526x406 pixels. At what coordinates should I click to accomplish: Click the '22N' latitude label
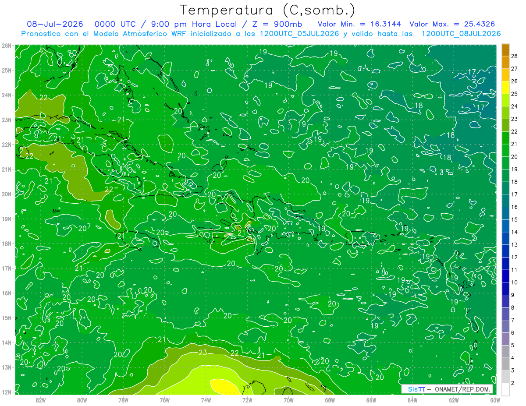[x=6, y=145]
